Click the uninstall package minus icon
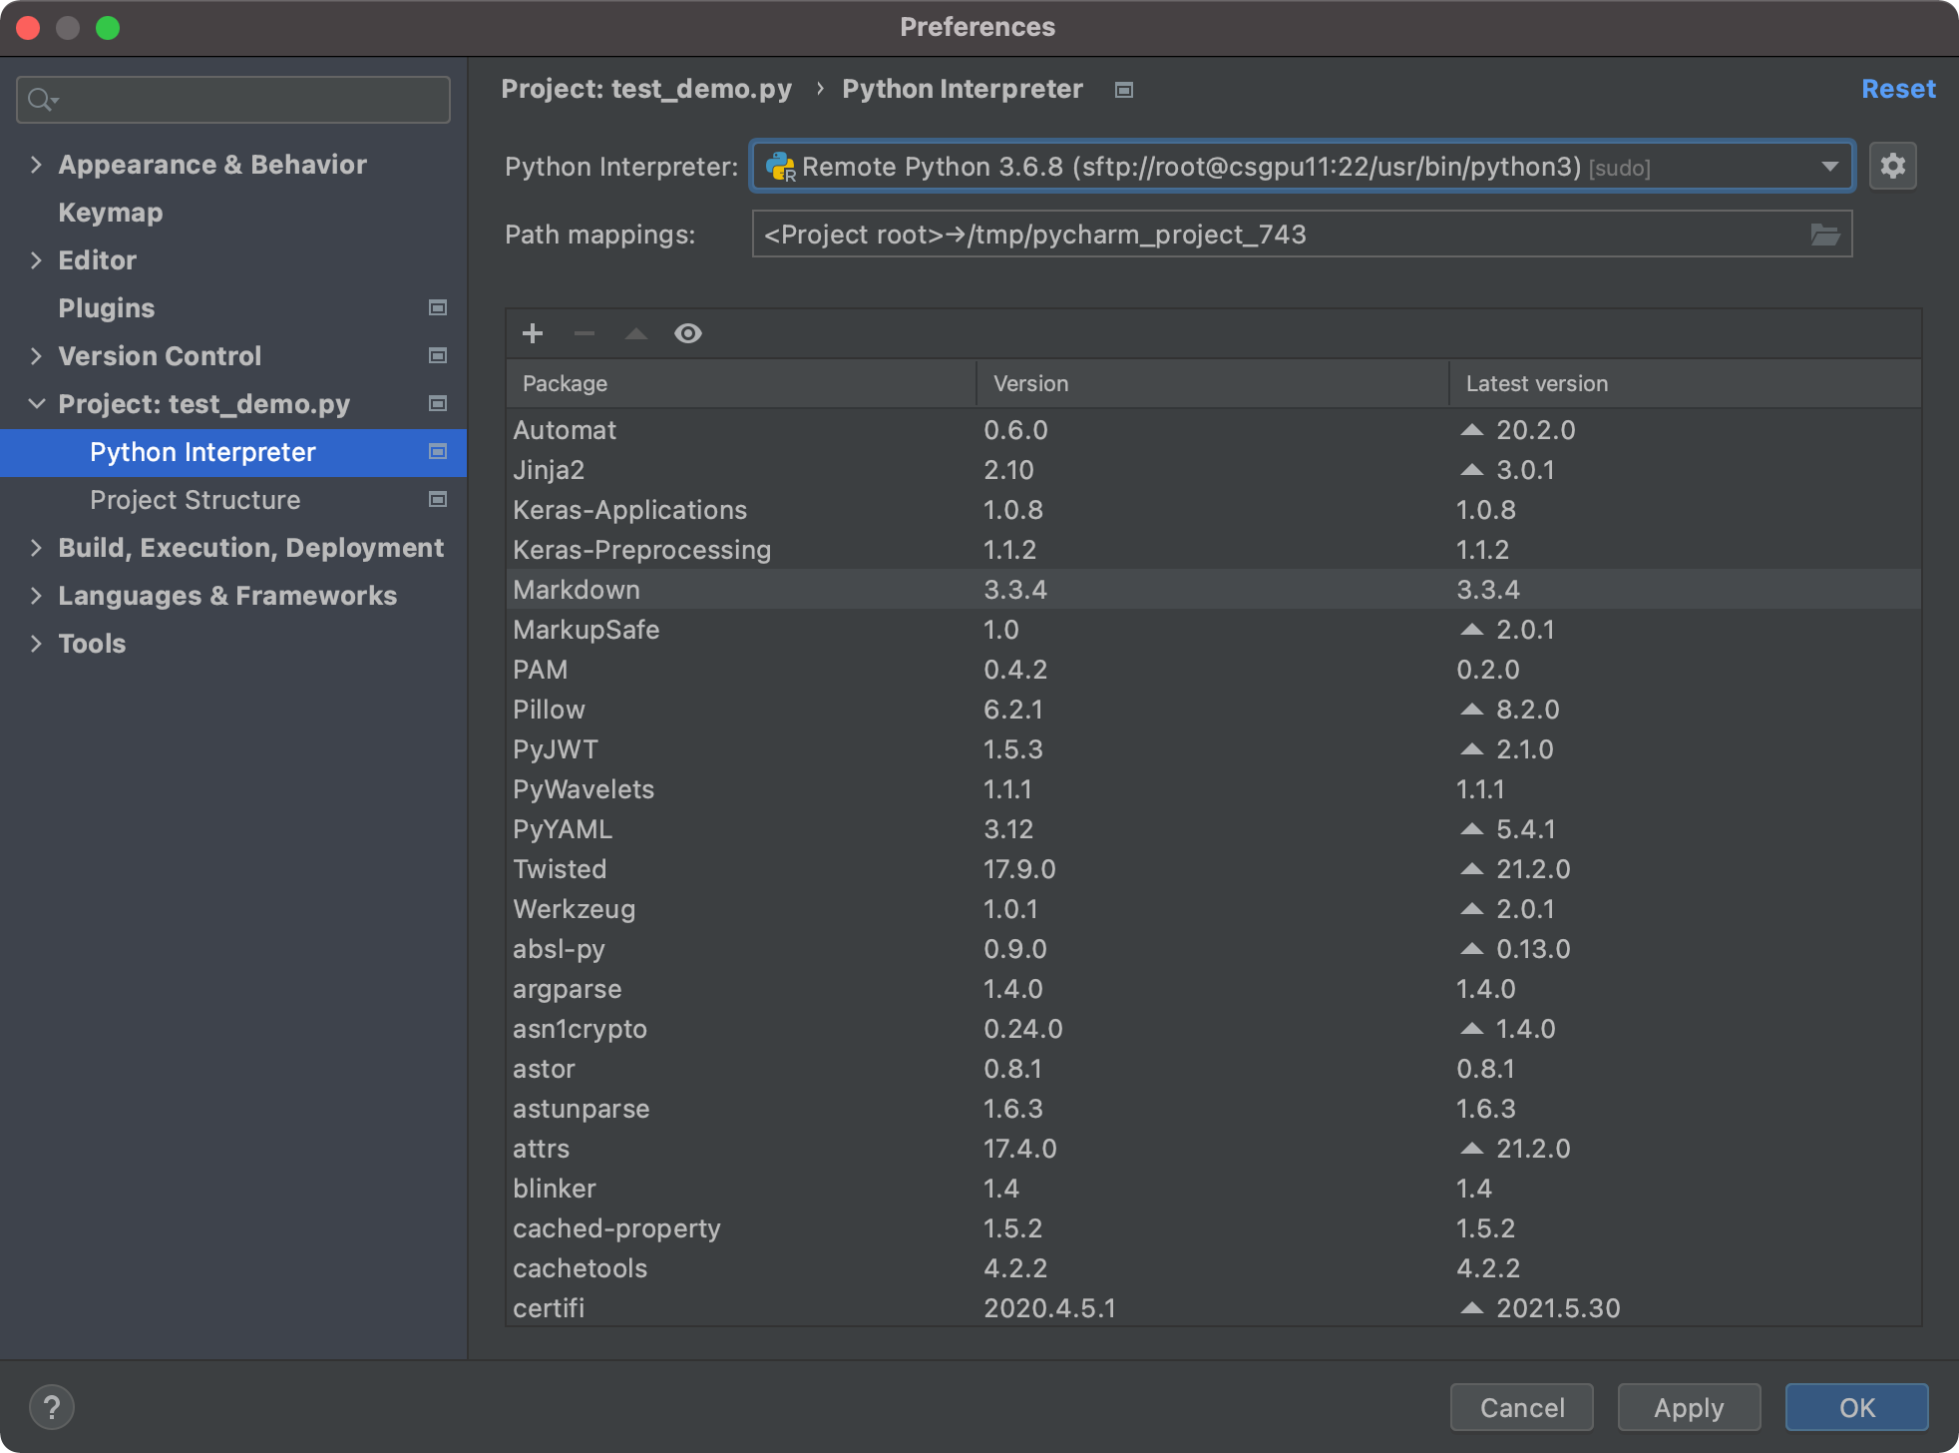1959x1453 pixels. tap(585, 333)
